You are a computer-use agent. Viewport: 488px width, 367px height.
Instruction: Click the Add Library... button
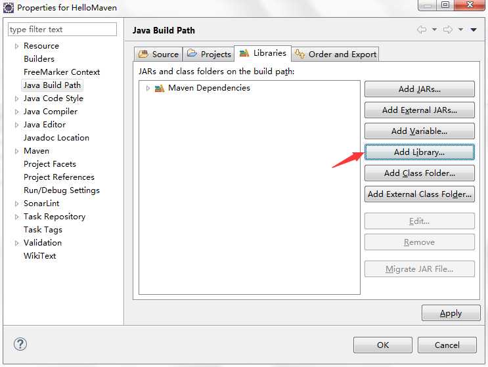tap(420, 152)
